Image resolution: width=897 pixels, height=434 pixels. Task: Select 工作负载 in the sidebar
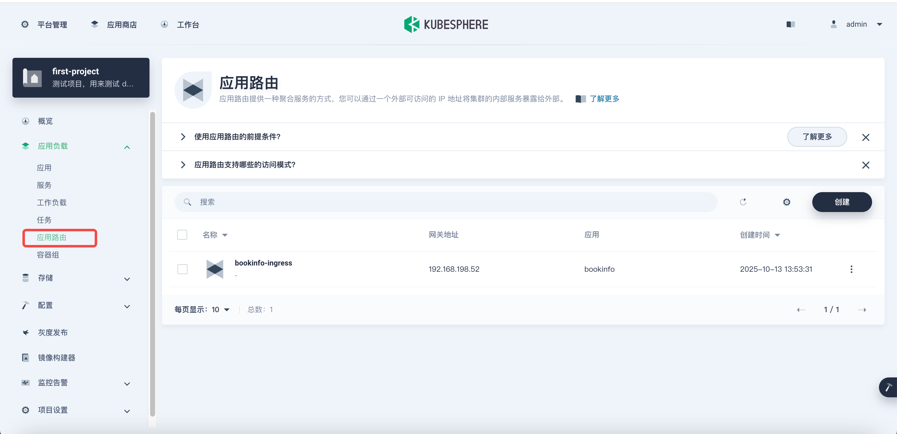[x=51, y=202]
